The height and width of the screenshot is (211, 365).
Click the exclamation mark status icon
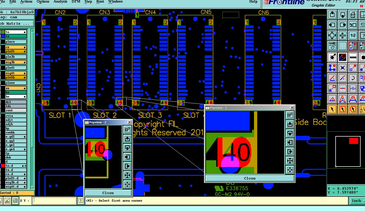tap(81, 201)
